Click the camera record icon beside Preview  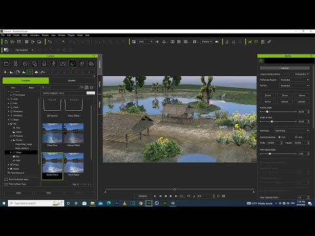click(217, 42)
